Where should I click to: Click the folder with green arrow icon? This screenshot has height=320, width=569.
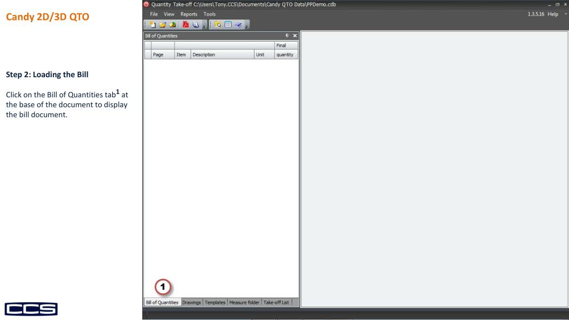[172, 24]
